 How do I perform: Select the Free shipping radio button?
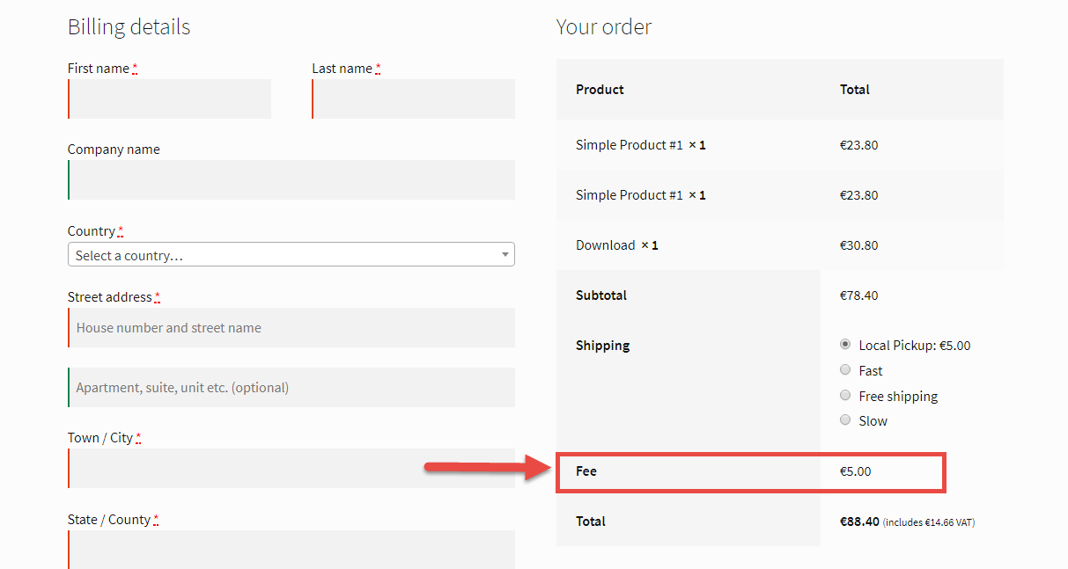(846, 396)
